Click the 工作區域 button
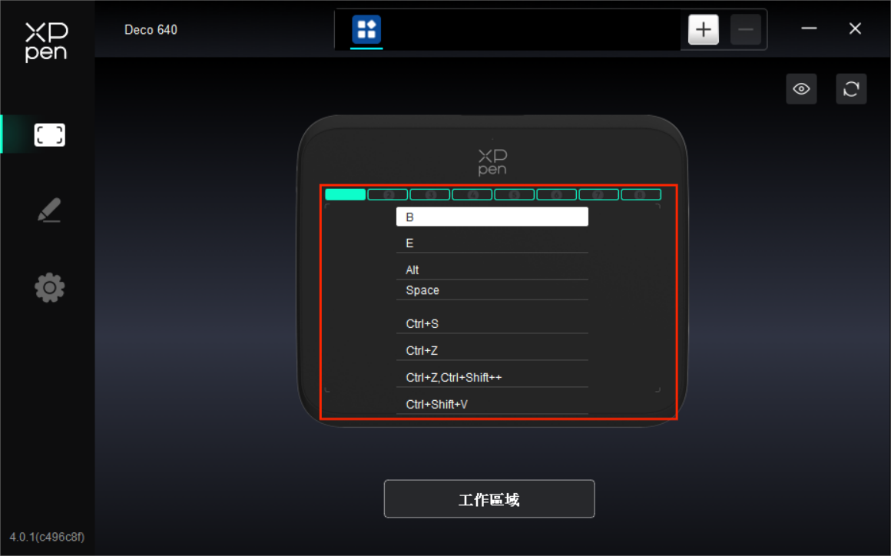This screenshot has width=891, height=556. [489, 499]
